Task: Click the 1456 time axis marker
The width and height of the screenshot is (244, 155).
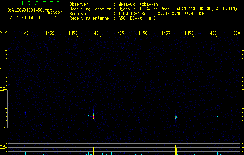Action: (x=143, y=33)
